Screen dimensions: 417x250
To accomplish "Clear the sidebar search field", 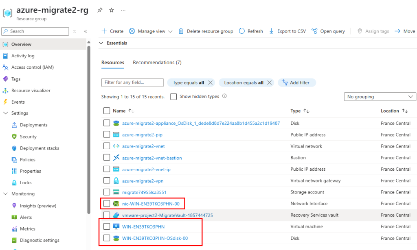I will (75, 31).
